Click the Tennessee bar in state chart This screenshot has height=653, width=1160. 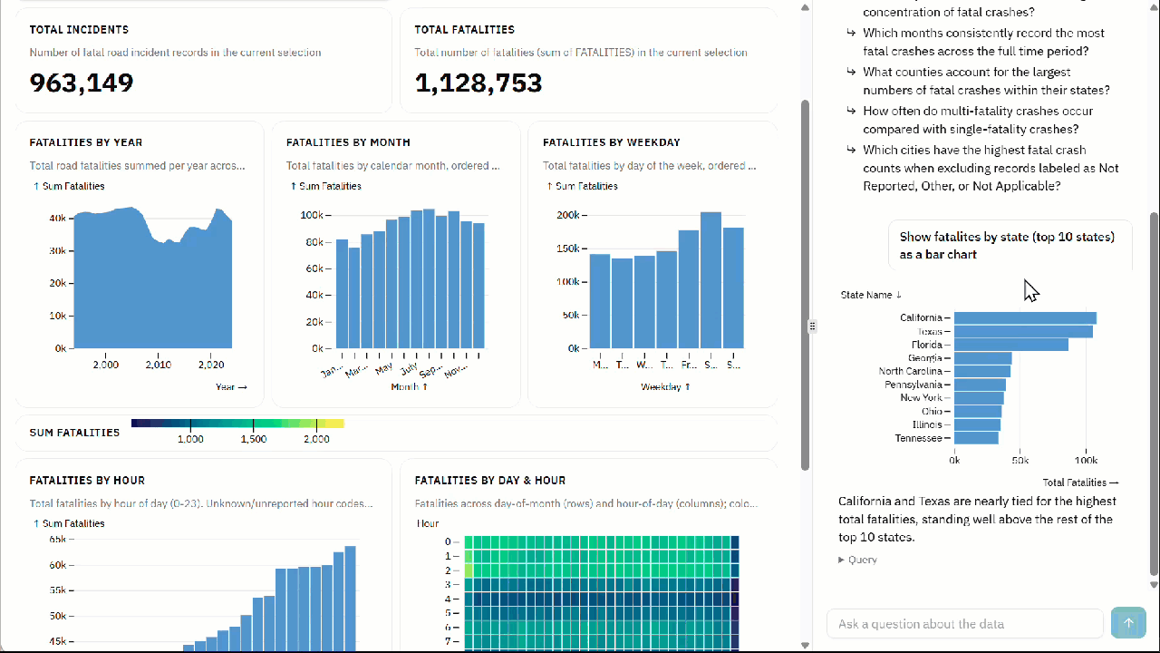[976, 438]
